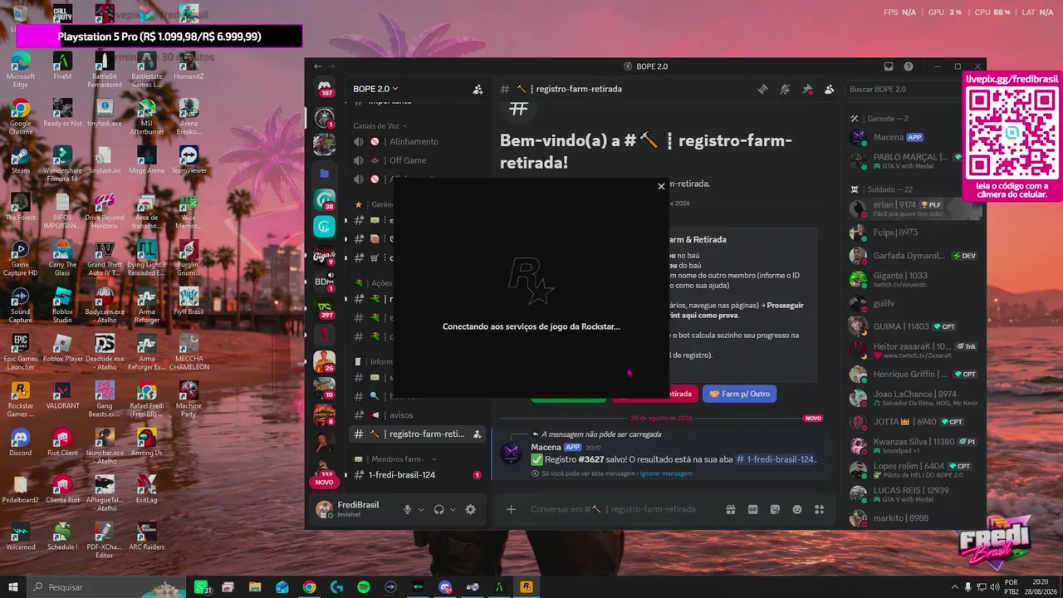Click member LUCAS REIS | 12939
Screen dimensions: 1063x598
[x=910, y=494]
